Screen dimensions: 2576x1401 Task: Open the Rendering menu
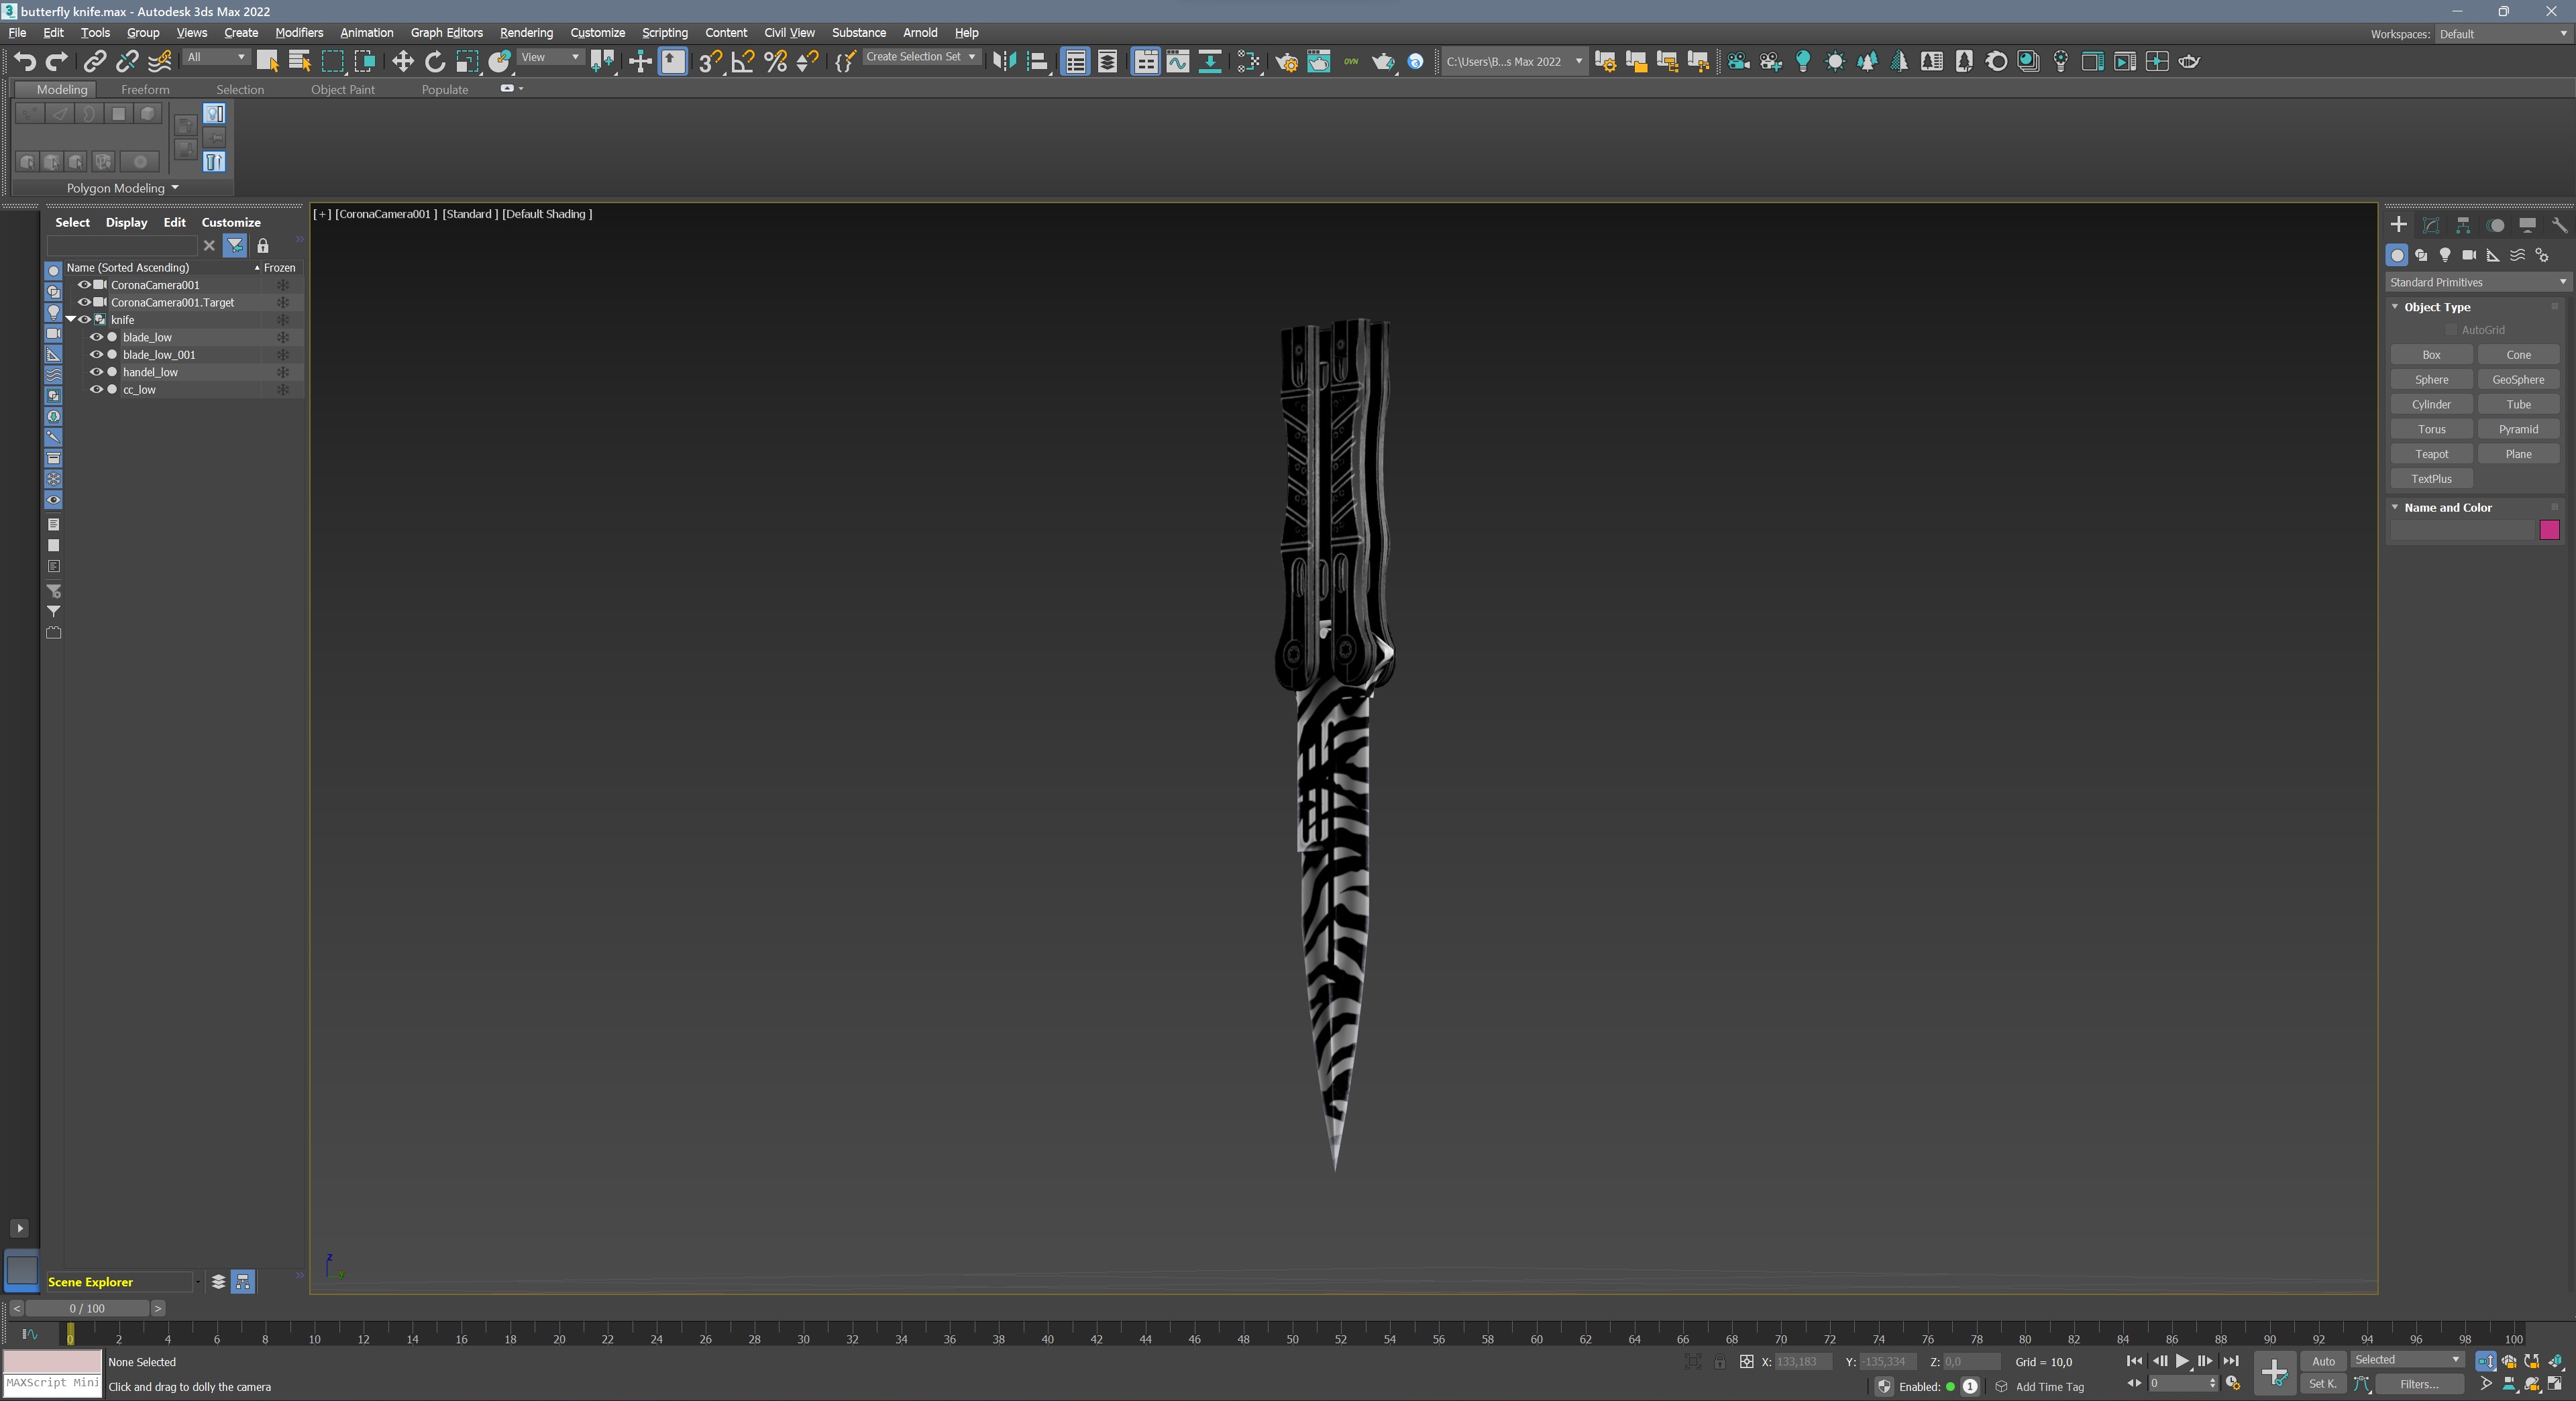click(x=526, y=33)
